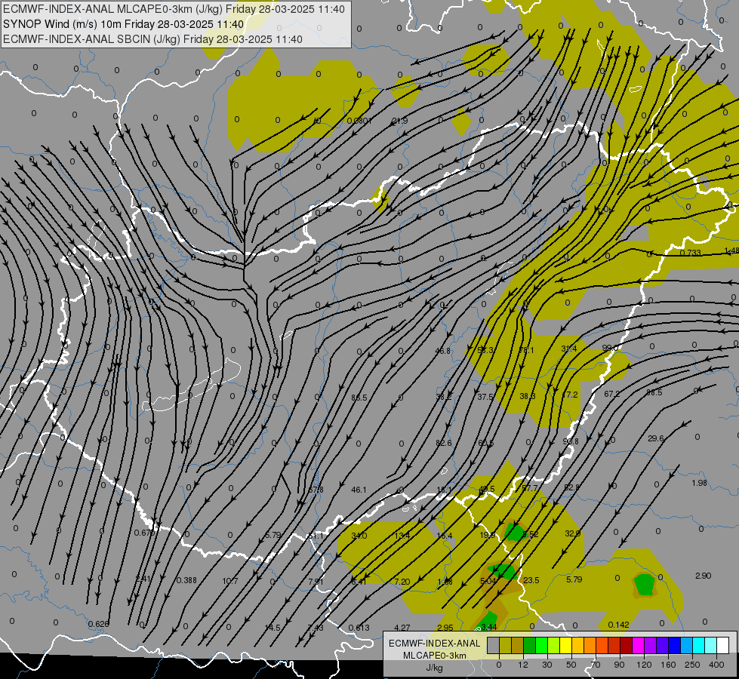The height and width of the screenshot is (679, 739).
Task: Select the olive-yellow swatch in the color legend
Action: pos(505,645)
